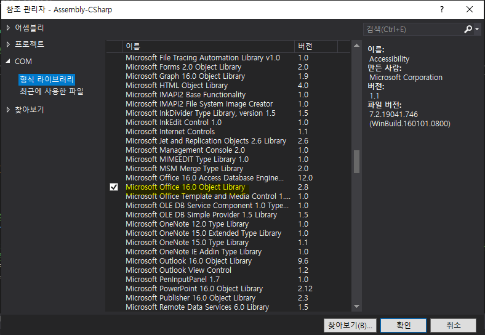Expand the 찾아보기 tree node
Image resolution: width=485 pixels, height=335 pixels.
[x=8, y=110]
